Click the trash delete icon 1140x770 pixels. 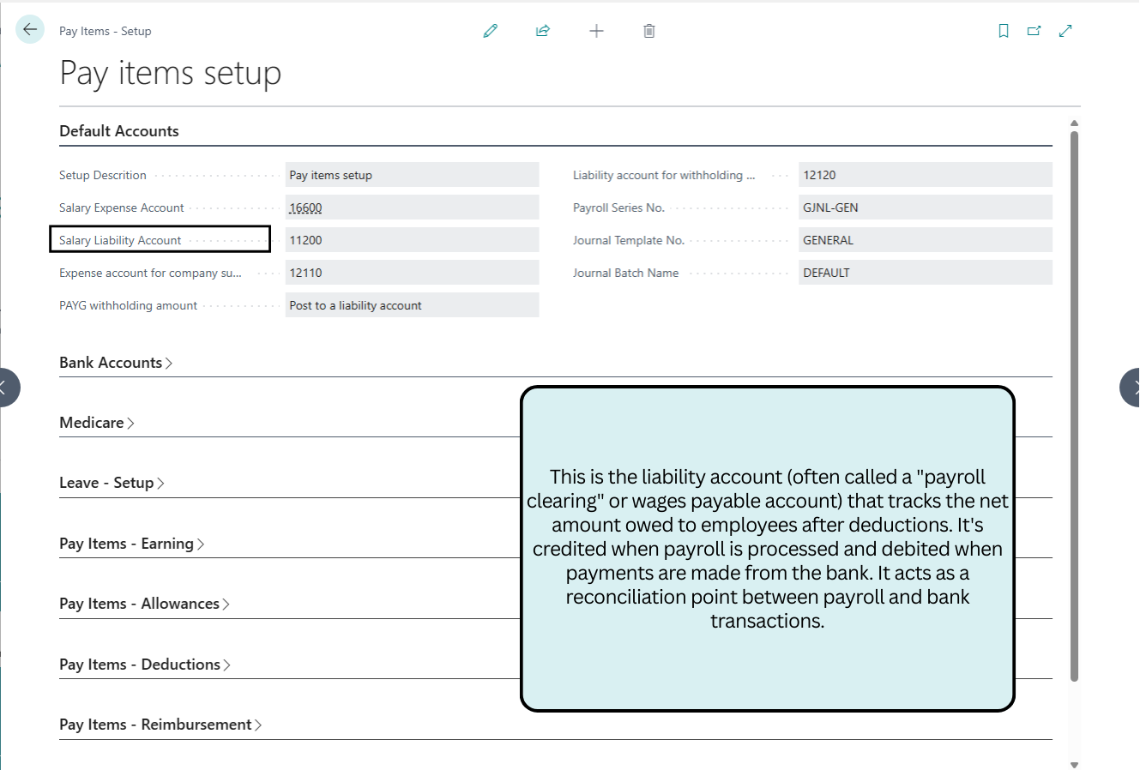pyautogui.click(x=649, y=31)
